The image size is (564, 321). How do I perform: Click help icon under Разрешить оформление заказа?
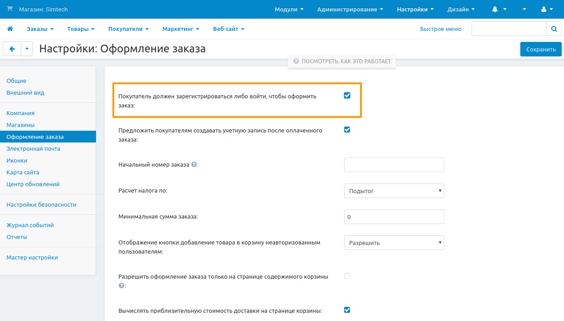click(x=121, y=285)
